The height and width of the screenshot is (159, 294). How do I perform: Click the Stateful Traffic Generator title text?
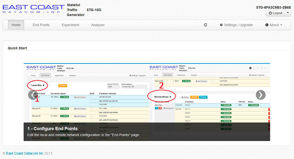click(x=76, y=10)
